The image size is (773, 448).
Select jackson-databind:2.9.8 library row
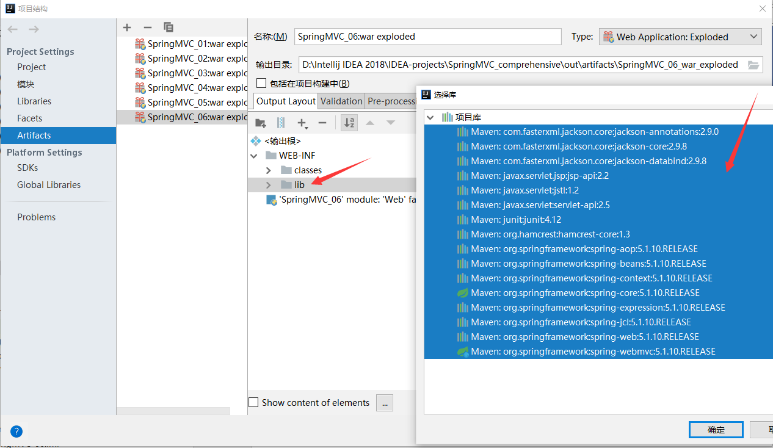pos(598,161)
